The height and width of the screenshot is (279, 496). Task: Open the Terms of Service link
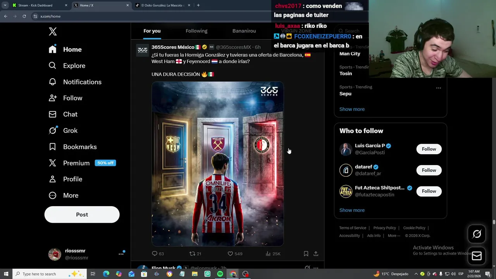[x=353, y=228]
